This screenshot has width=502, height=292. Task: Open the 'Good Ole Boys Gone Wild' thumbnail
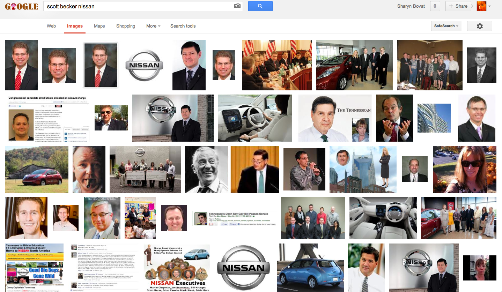coord(34,268)
